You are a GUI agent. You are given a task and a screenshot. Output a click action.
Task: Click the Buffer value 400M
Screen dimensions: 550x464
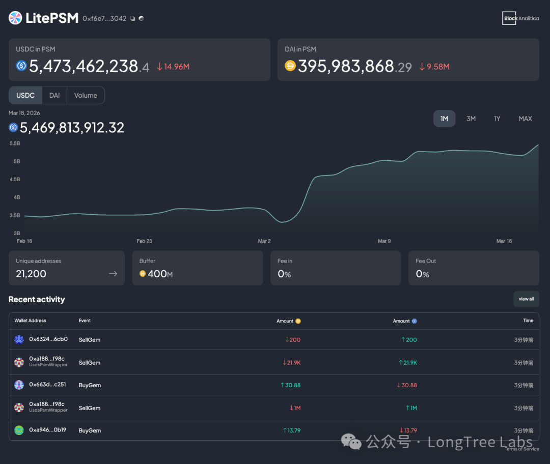(x=160, y=274)
